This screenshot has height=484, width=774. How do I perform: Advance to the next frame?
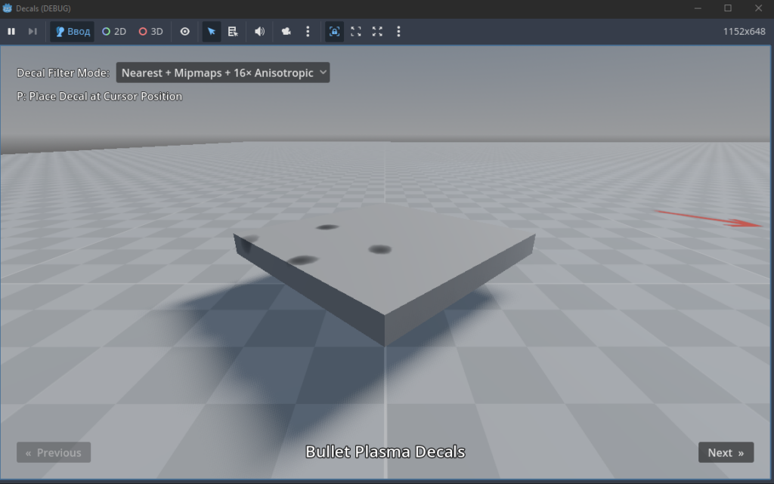33,32
